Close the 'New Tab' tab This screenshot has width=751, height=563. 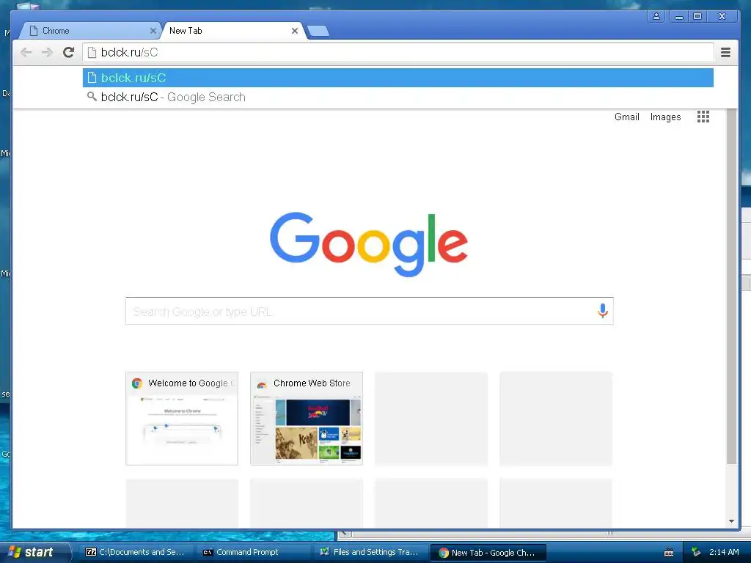295,31
